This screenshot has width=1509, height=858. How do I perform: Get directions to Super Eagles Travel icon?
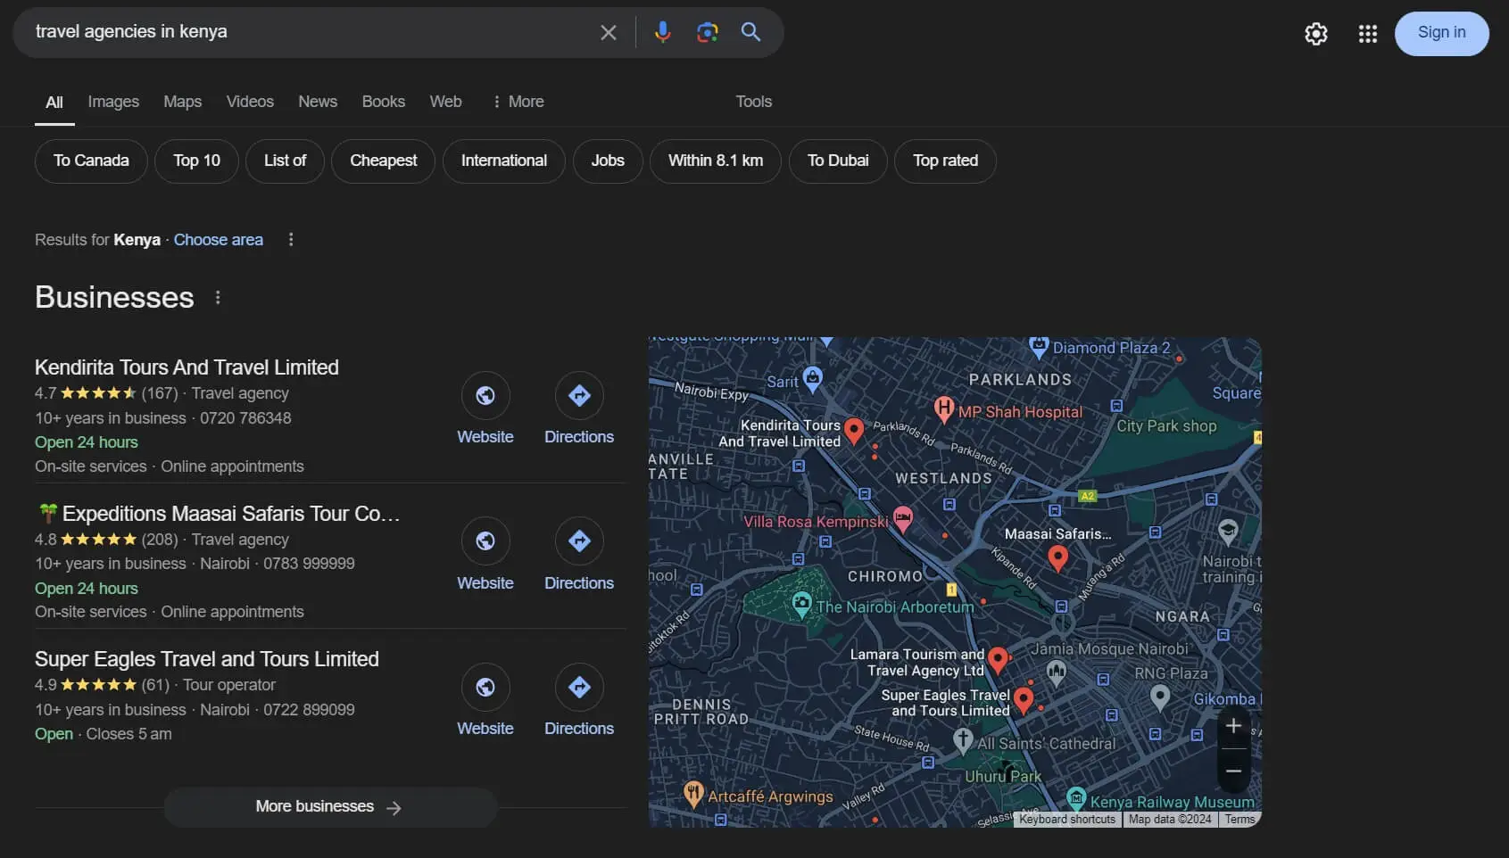(x=579, y=687)
